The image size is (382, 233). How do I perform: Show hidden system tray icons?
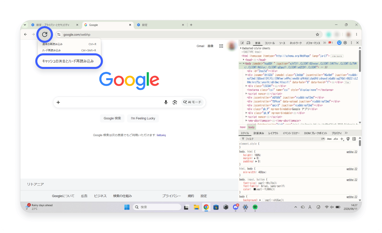click(295, 207)
